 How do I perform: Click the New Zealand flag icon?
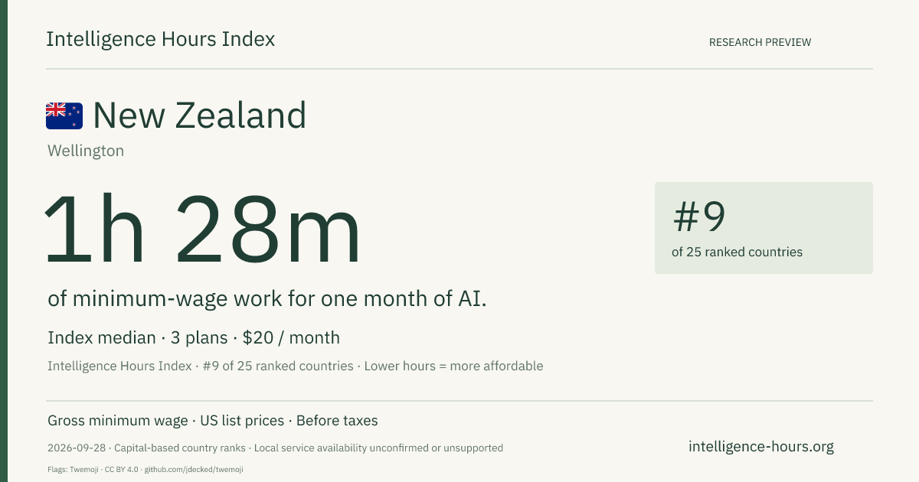coord(64,116)
